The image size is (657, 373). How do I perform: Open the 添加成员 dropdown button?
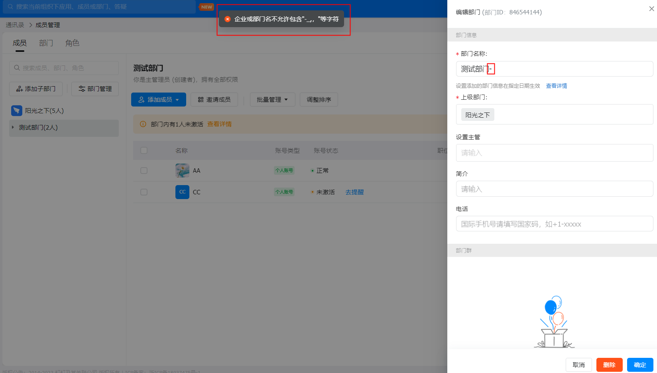click(x=158, y=99)
